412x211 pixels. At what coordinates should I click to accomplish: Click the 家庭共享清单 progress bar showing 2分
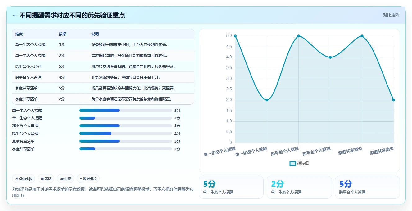126,149
